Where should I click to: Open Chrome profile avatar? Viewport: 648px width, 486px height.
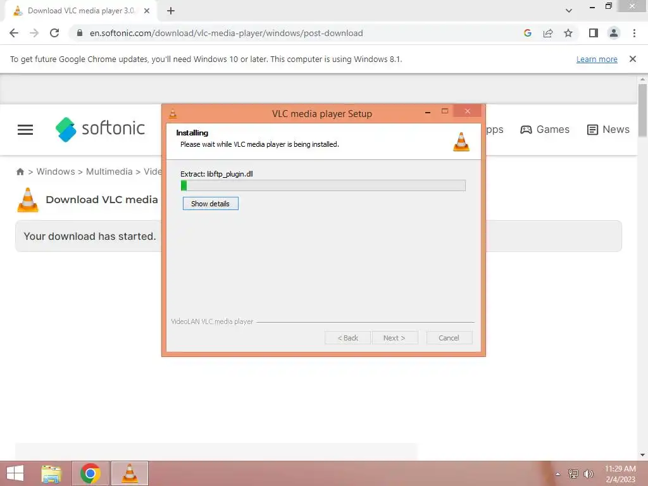click(x=614, y=33)
